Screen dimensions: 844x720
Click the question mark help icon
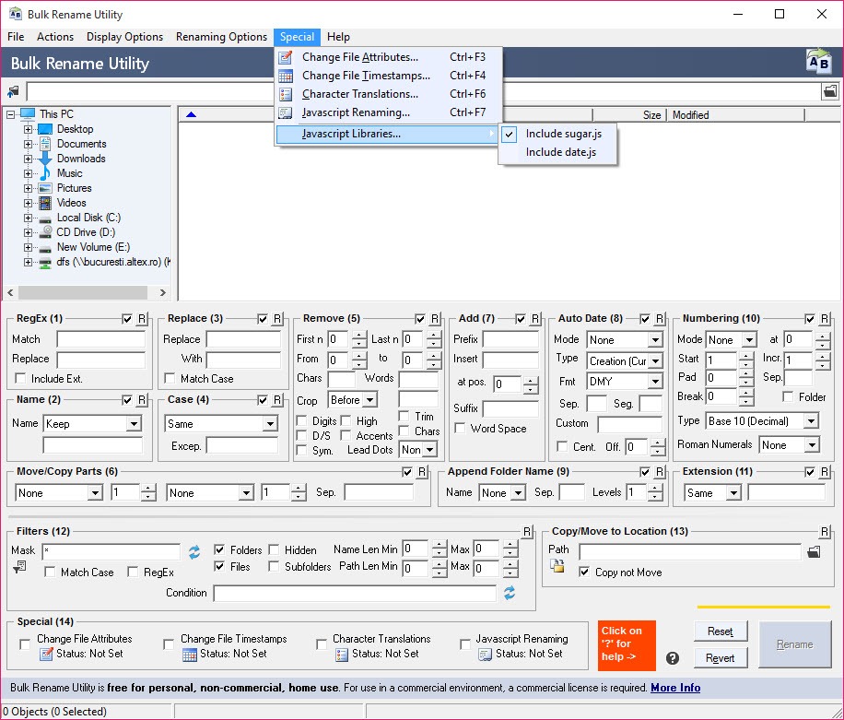(673, 658)
